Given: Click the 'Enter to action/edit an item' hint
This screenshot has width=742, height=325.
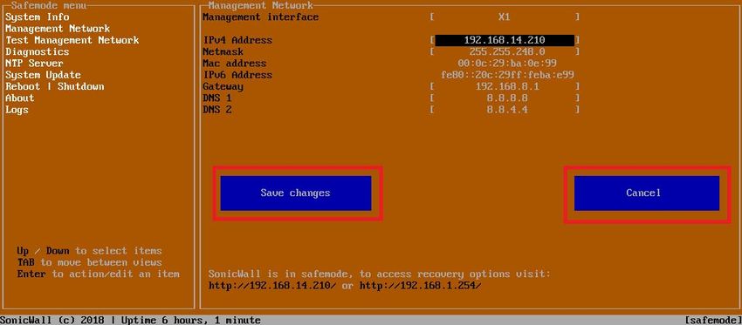Looking at the screenshot, I should pyautogui.click(x=99, y=274).
